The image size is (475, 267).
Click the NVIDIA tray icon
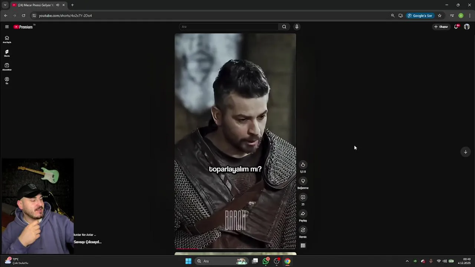pos(415,261)
